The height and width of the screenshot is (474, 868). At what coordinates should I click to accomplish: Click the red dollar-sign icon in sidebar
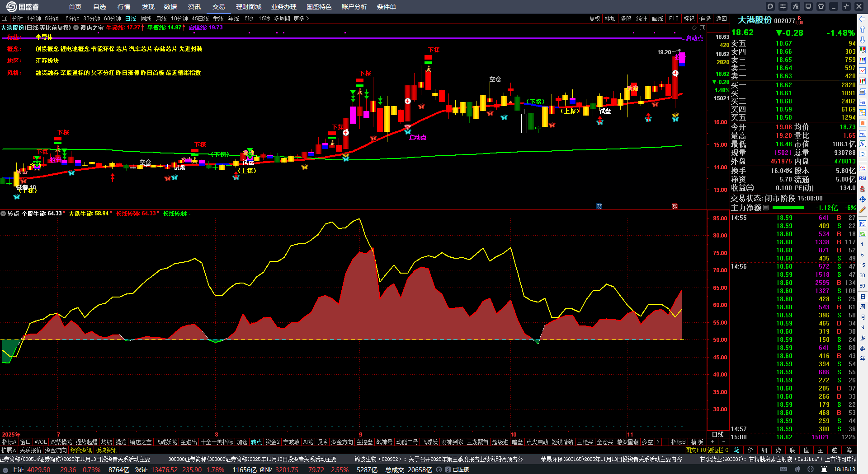click(x=863, y=189)
